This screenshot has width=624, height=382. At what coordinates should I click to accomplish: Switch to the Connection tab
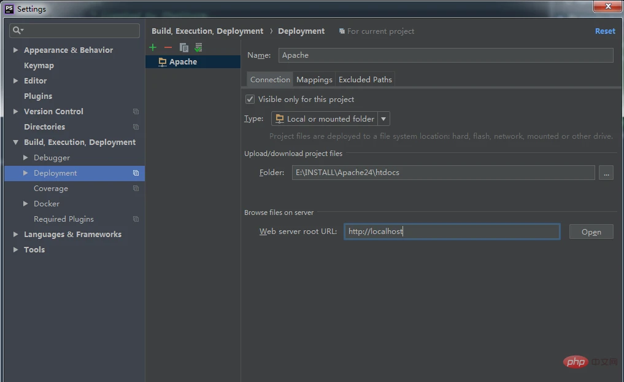coord(270,79)
